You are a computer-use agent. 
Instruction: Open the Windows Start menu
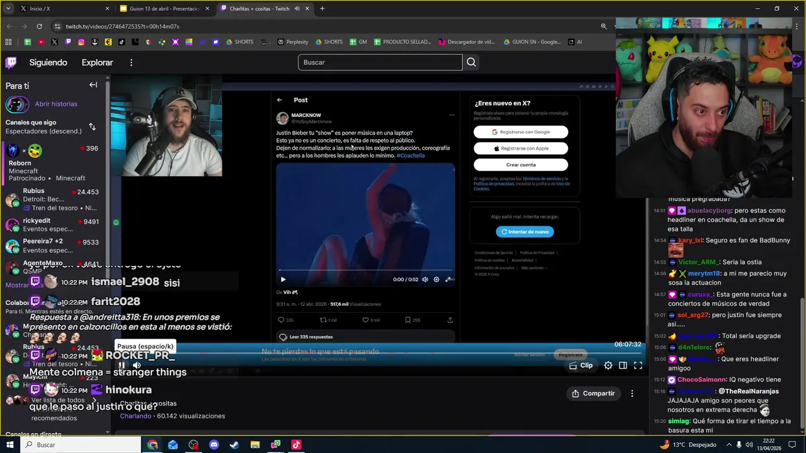9,445
